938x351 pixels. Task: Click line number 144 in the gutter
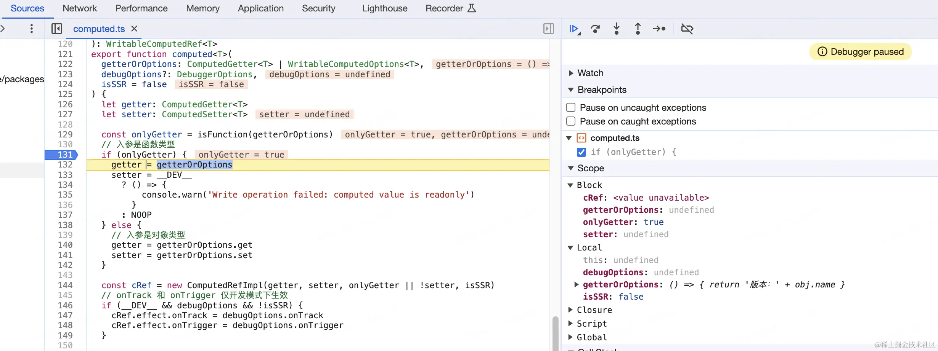(65, 285)
